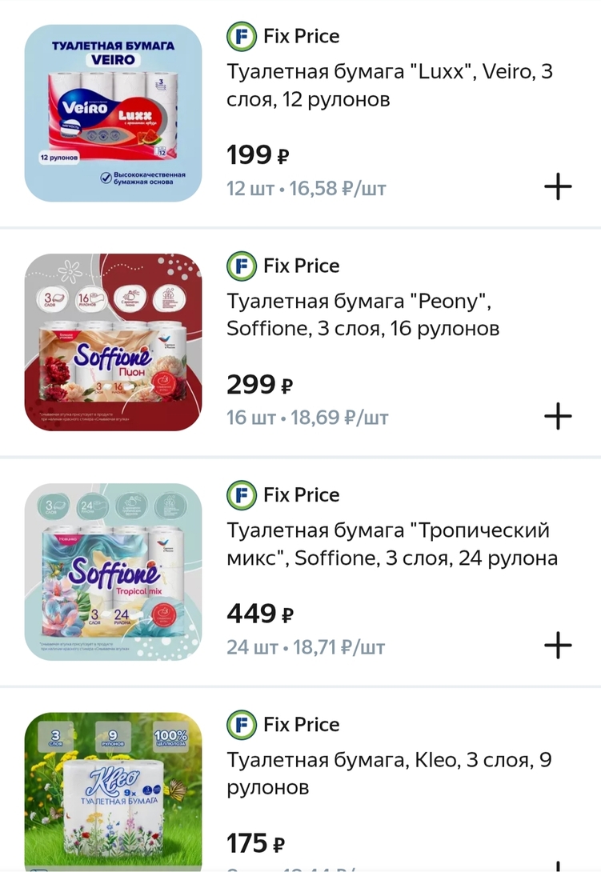This screenshot has width=601, height=872.
Task: Click the 299 ₽ price
Action: (x=259, y=385)
